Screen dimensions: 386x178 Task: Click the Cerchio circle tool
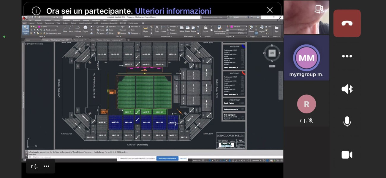click(85, 29)
